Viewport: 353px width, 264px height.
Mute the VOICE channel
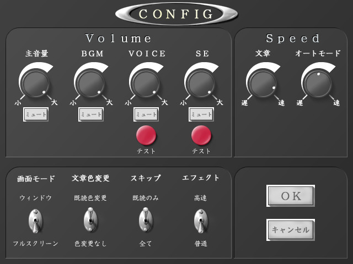pyautogui.click(x=146, y=114)
